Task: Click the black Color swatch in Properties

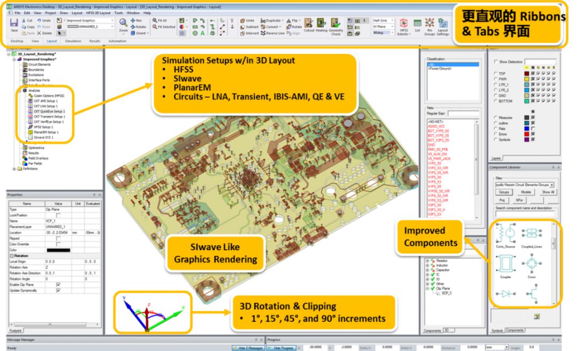Action: [58, 250]
